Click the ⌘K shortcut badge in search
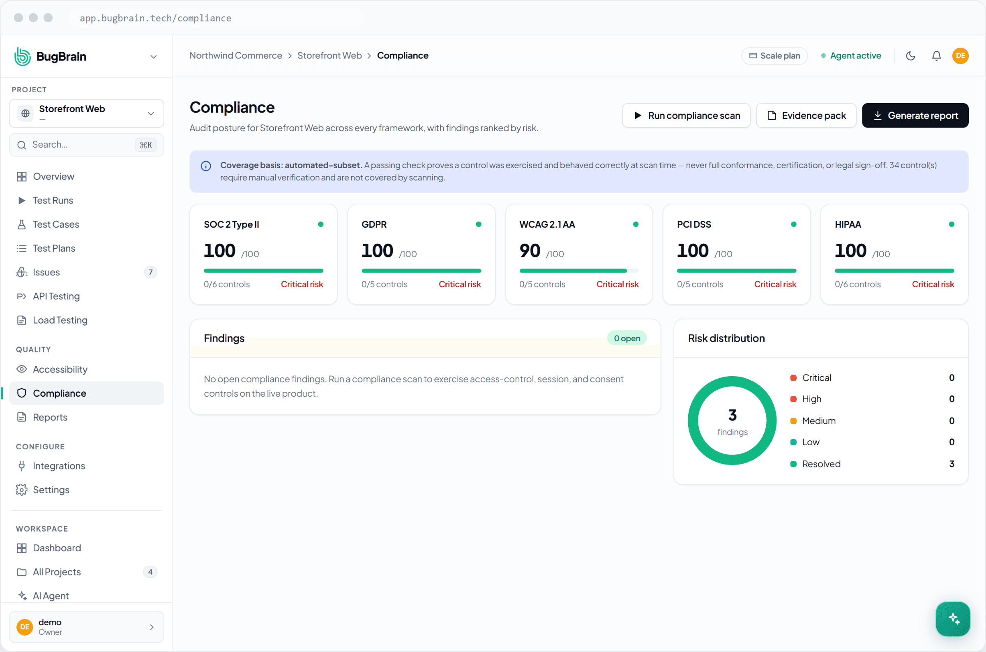The image size is (986, 652). 145,145
